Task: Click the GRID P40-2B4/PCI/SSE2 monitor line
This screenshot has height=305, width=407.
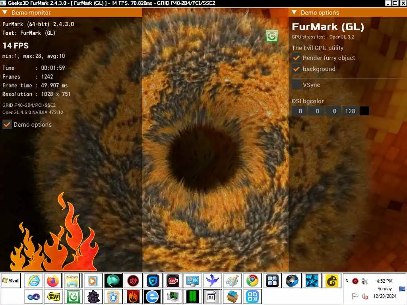Action: 29,105
